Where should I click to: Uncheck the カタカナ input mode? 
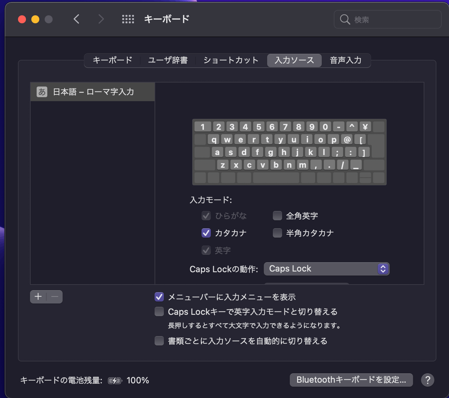[x=206, y=233]
